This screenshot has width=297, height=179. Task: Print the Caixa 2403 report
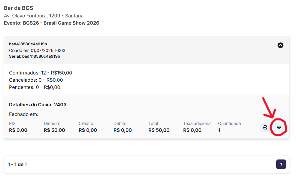click(x=265, y=127)
